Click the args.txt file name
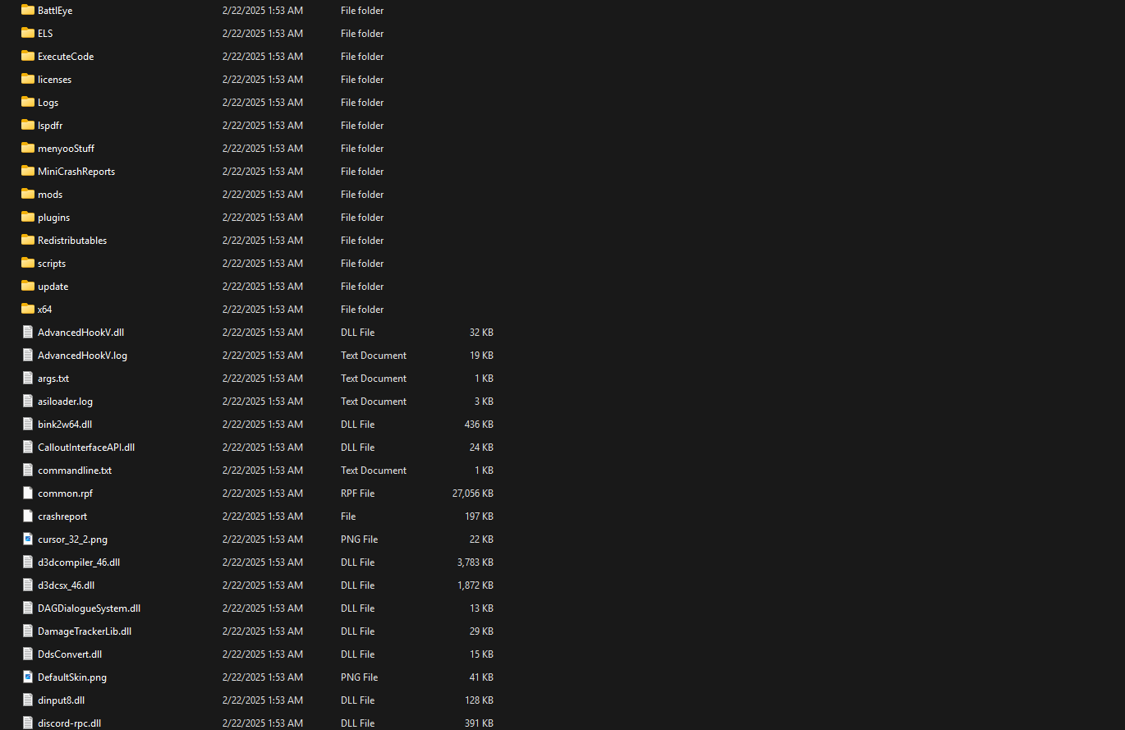Image resolution: width=1125 pixels, height=730 pixels. pyautogui.click(x=53, y=379)
